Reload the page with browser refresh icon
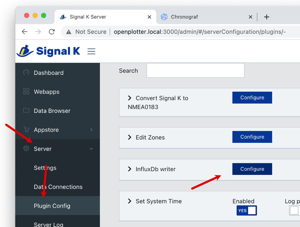The width and height of the screenshot is (300, 227). (52, 32)
